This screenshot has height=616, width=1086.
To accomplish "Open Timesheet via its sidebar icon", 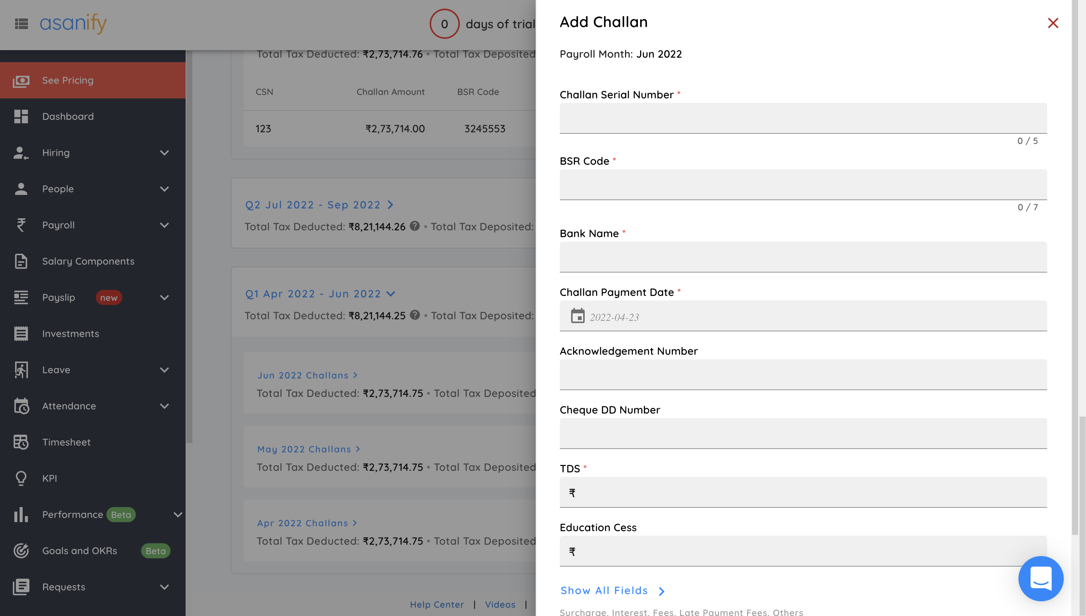I will click(x=21, y=442).
